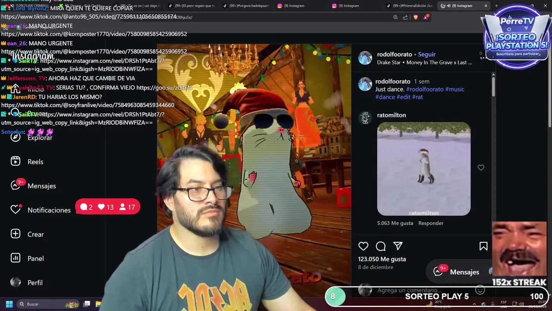Show hidden tray icons chevron
Viewport: 552px width, 311px height.
474,304
